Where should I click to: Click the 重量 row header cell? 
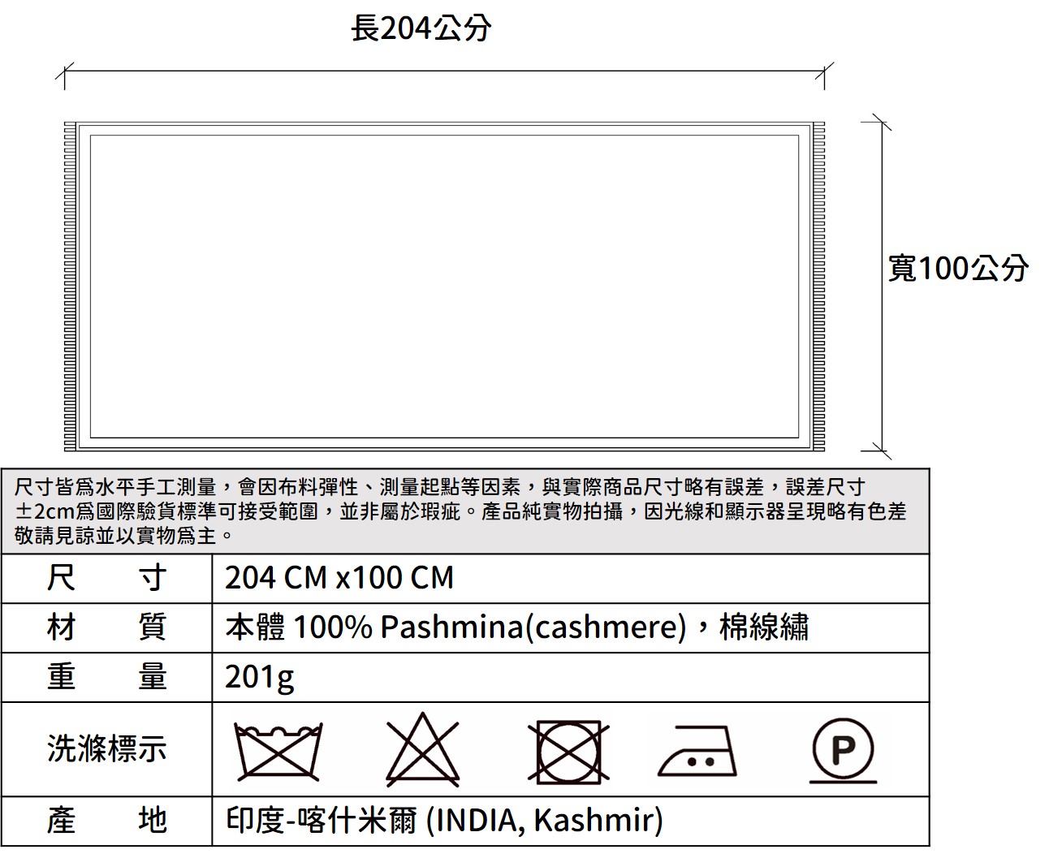(x=106, y=677)
